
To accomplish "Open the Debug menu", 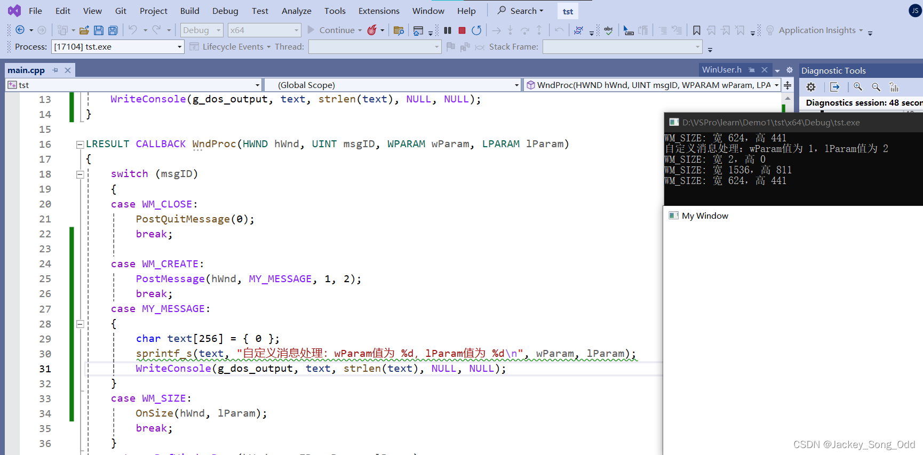I will (225, 11).
